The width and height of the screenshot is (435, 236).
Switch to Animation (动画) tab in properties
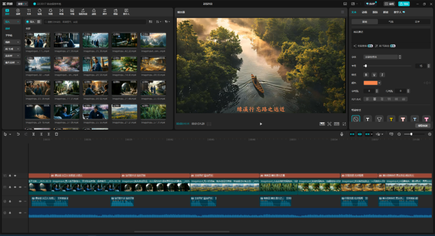tap(364, 12)
